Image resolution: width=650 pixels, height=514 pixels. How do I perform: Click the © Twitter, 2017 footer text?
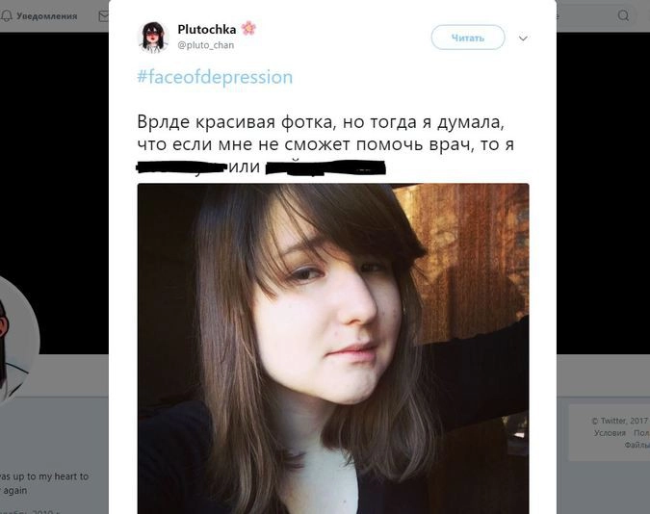[x=620, y=421]
